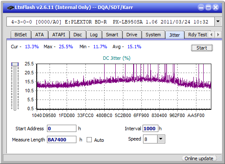Click the 480BC0 axis label
Screen dimensions: 225x164
point(104,115)
